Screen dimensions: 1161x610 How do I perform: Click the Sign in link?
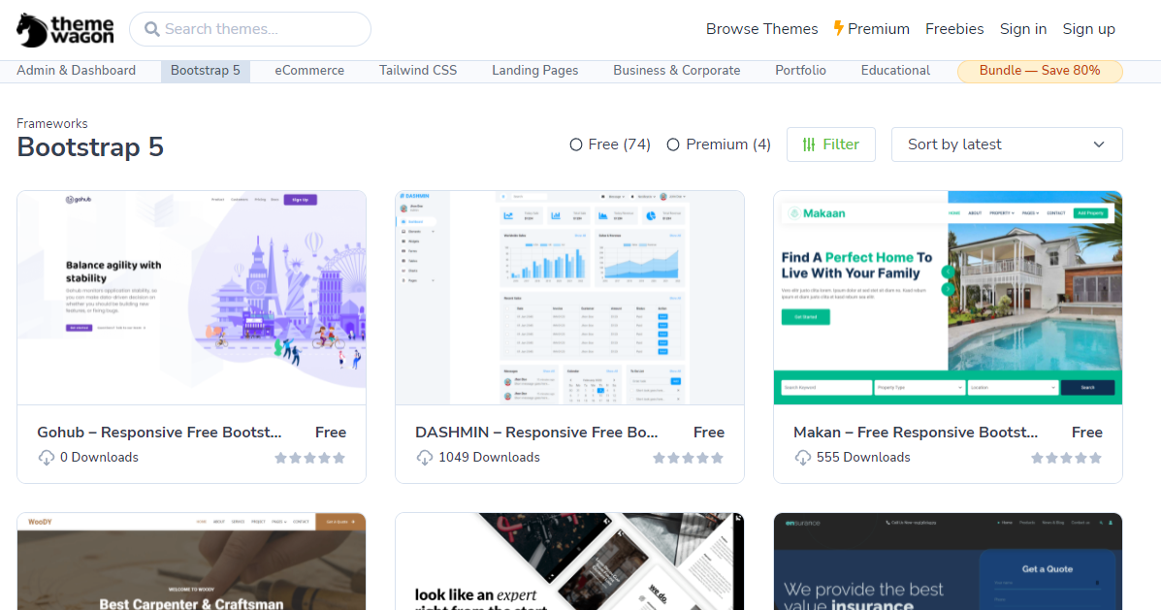click(1023, 29)
